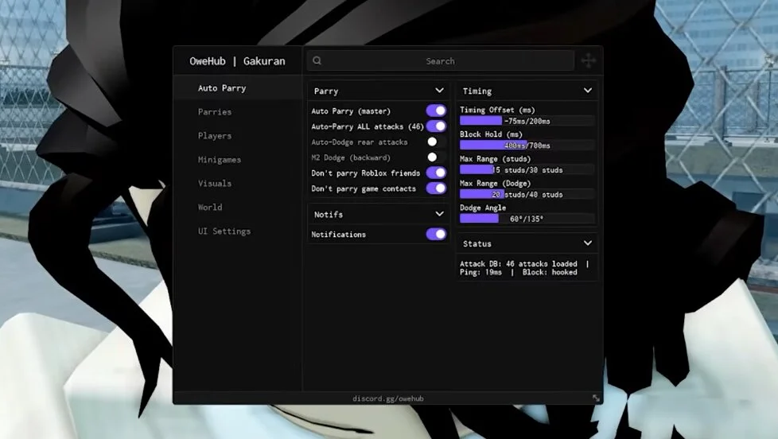Image resolution: width=778 pixels, height=439 pixels.
Task: Switch off the Notifications toggle
Action: pos(436,234)
